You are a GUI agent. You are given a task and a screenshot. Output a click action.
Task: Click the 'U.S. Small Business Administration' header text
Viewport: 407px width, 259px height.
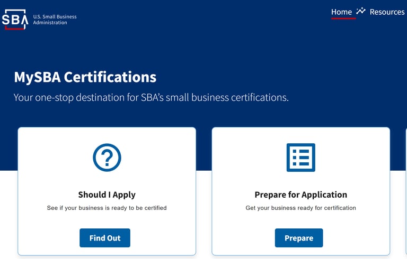click(55, 20)
